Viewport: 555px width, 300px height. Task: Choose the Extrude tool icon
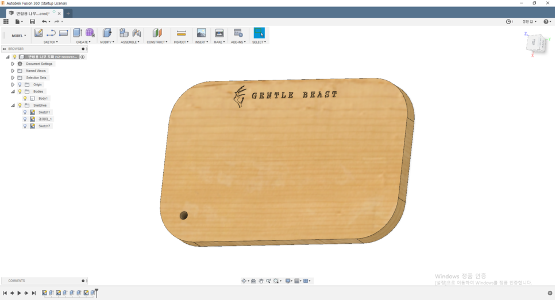78,33
